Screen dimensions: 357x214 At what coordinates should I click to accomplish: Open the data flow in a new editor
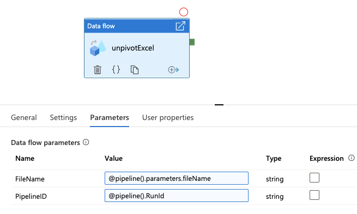coord(180,26)
